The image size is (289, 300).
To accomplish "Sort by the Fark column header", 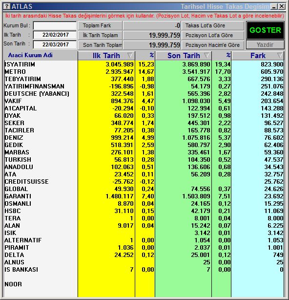I will point(258,56).
